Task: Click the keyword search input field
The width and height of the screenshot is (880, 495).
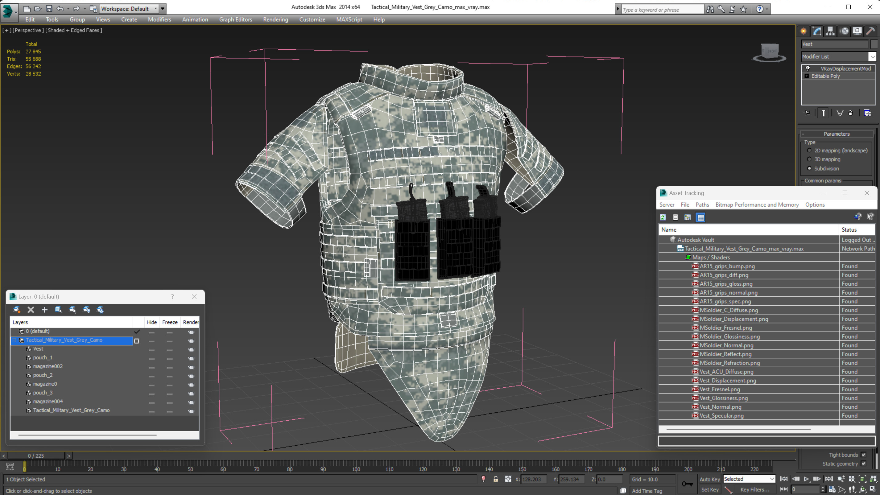Action: coord(663,10)
